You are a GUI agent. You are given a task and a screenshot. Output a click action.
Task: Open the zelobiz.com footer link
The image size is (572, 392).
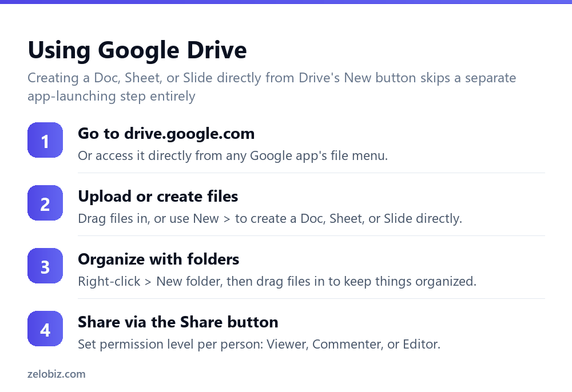coord(57,374)
